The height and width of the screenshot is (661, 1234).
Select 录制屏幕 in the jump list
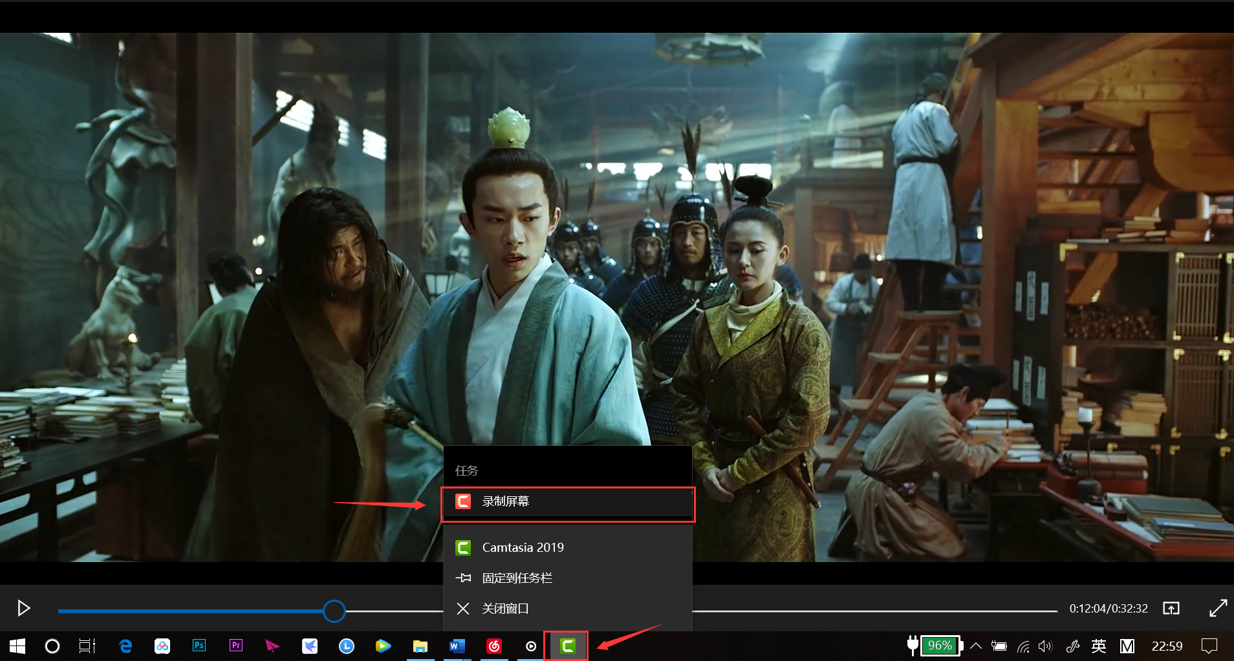568,501
